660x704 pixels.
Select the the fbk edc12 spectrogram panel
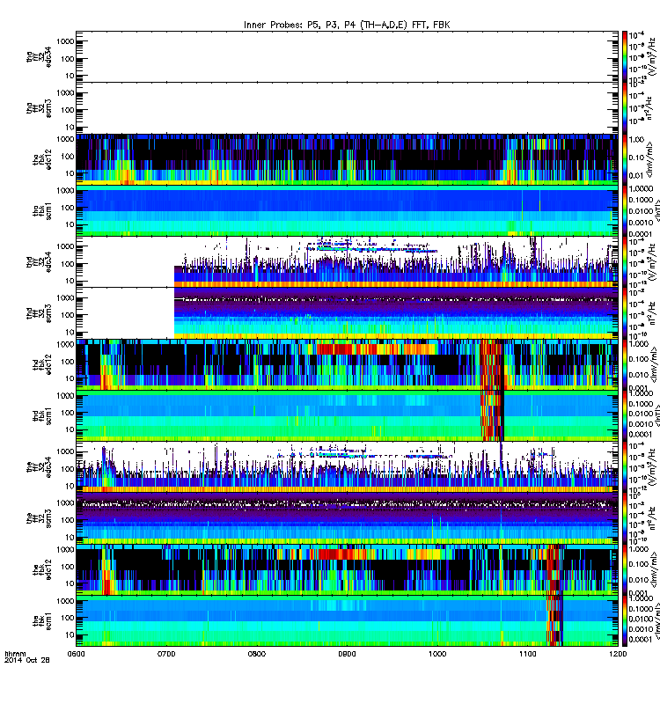point(347,568)
